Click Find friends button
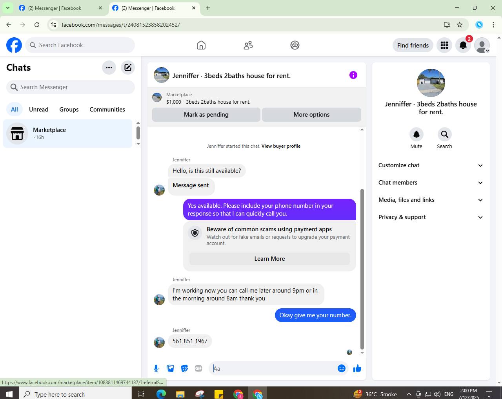 coord(413,45)
